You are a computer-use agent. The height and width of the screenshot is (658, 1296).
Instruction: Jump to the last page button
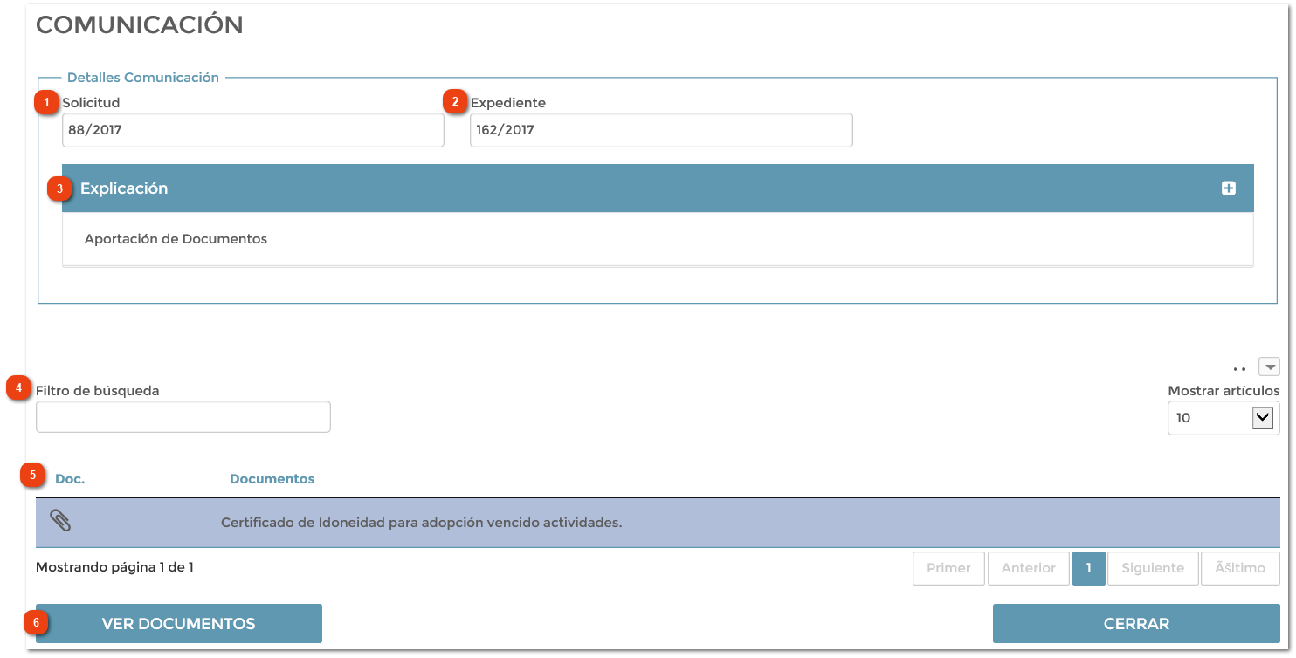[1239, 568]
